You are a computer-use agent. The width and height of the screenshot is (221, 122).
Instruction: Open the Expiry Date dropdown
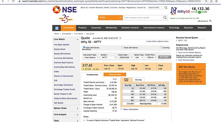(126, 58)
